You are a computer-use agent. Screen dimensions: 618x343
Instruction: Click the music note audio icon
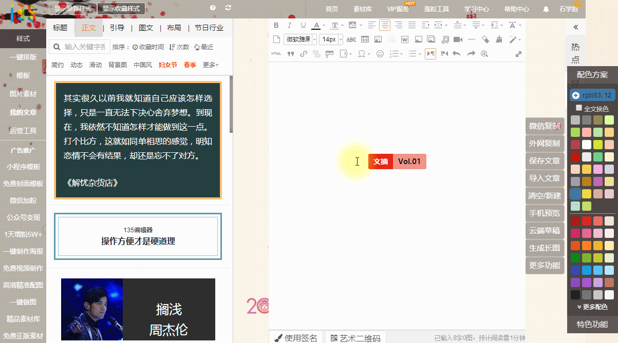click(445, 39)
